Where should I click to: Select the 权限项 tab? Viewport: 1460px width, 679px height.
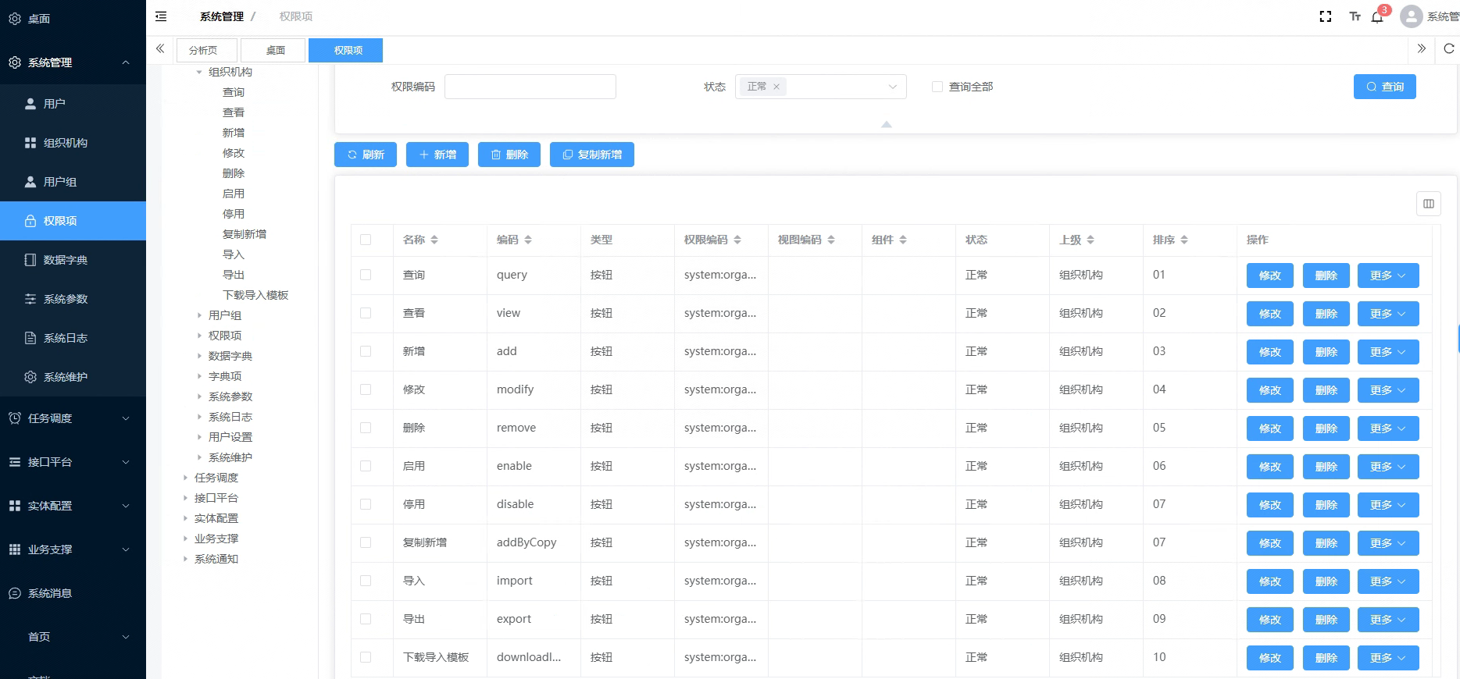346,50
